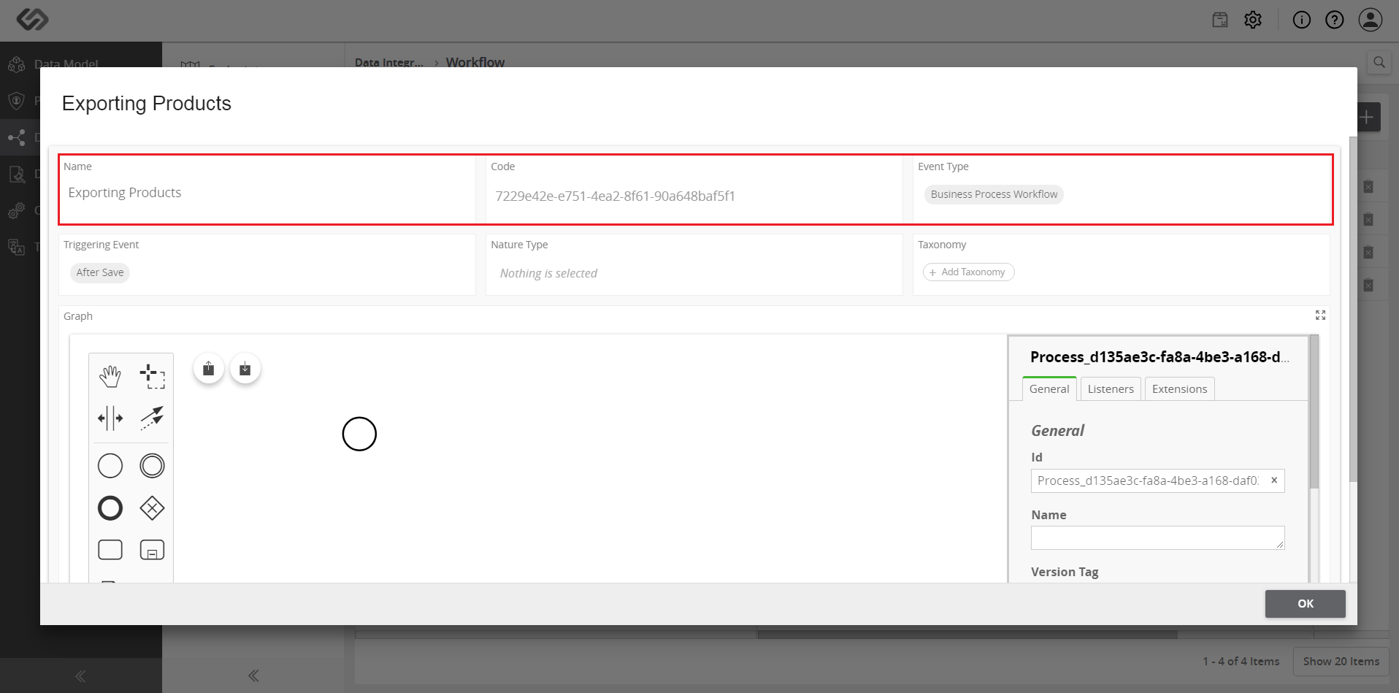Click the After Save trigger tag
This screenshot has width=1399, height=693.
pyautogui.click(x=100, y=272)
